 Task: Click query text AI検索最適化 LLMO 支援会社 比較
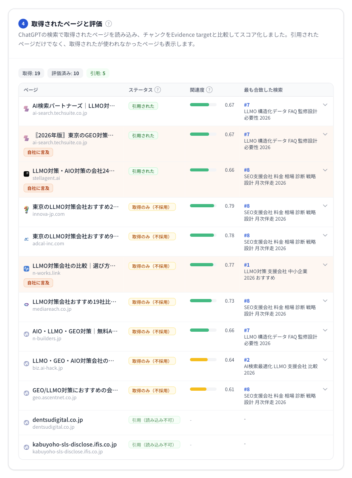pos(281,366)
